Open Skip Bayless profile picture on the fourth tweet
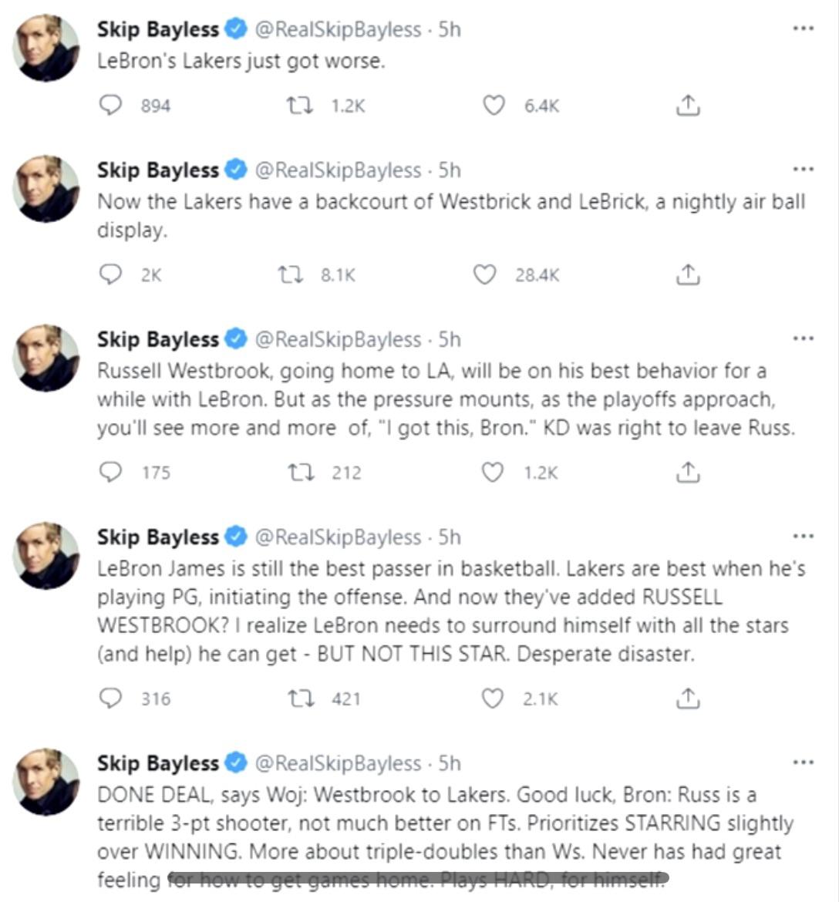This screenshot has height=902, width=839. pyautogui.click(x=45, y=557)
